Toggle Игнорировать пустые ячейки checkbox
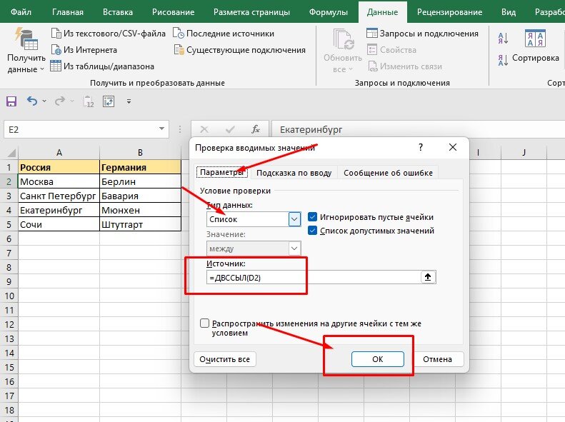The image size is (565, 422). click(x=312, y=217)
